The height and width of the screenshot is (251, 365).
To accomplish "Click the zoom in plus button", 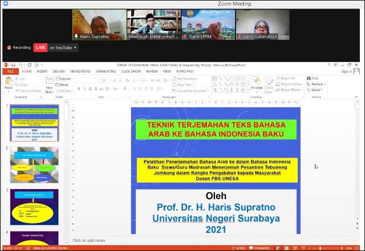I will click(342, 248).
